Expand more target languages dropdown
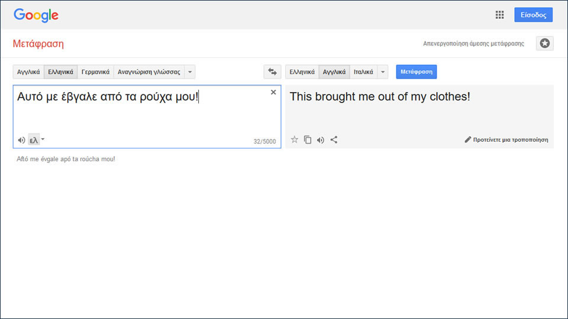The width and height of the screenshot is (568, 319). pyautogui.click(x=383, y=71)
